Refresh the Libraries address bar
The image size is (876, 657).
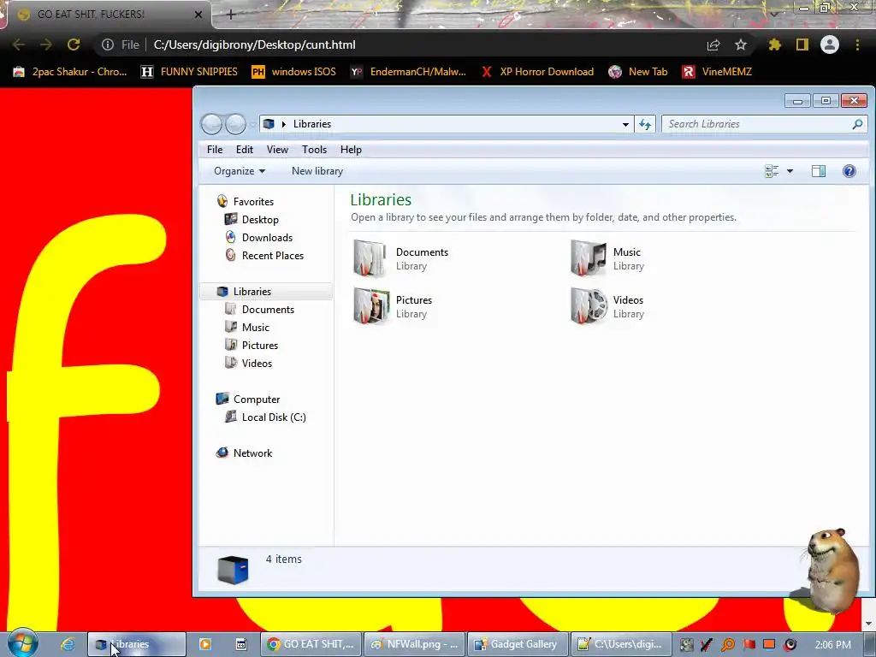[x=645, y=124]
